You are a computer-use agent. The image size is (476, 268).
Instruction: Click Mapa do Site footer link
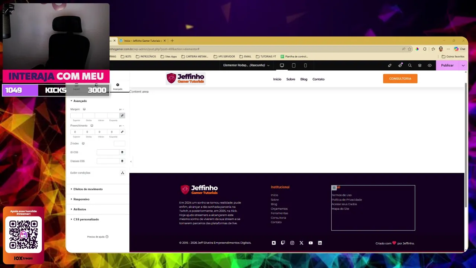point(340,209)
